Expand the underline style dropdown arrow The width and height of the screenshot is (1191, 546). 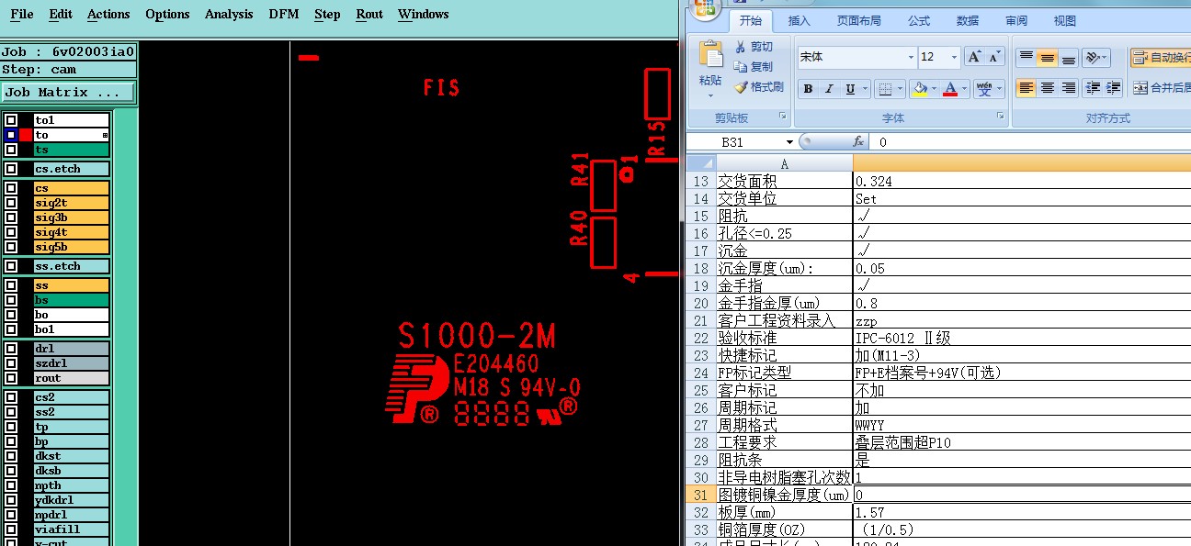click(866, 89)
